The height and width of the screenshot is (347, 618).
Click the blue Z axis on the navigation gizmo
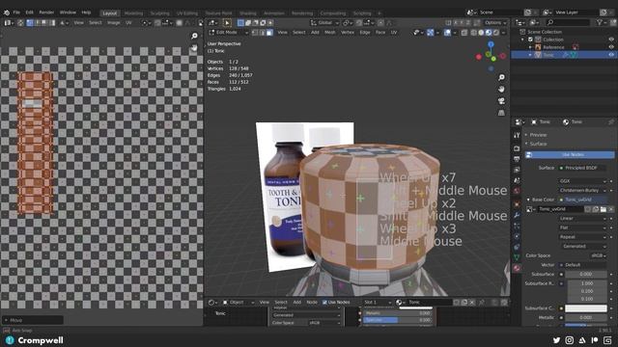click(x=491, y=44)
